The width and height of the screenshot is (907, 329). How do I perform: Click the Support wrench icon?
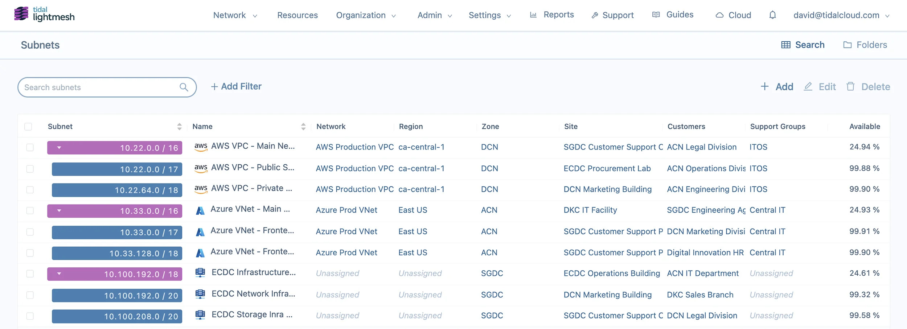coord(594,15)
